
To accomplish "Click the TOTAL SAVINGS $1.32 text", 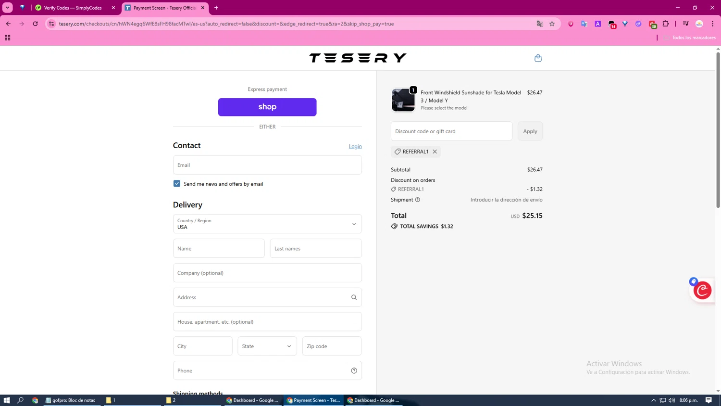I will [x=426, y=227].
